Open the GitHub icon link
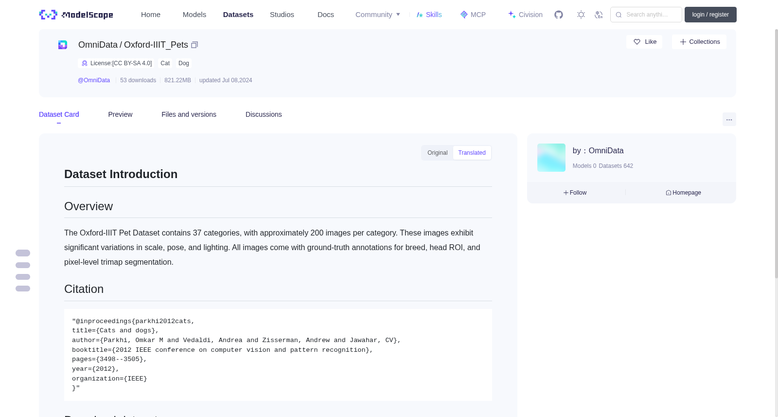 559,15
